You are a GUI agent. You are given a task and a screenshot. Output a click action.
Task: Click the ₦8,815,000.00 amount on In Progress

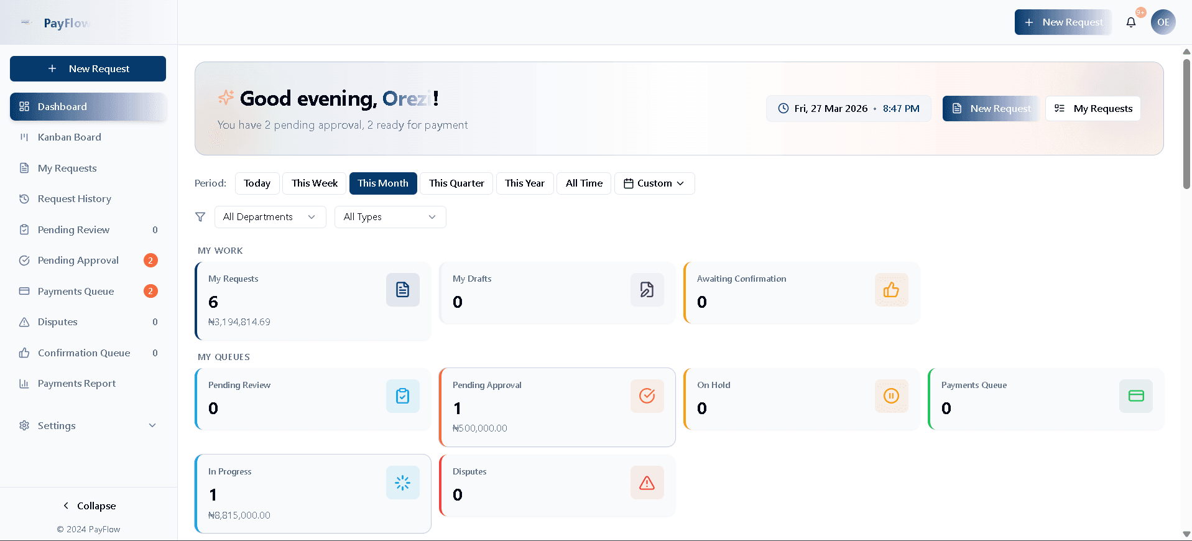click(239, 516)
